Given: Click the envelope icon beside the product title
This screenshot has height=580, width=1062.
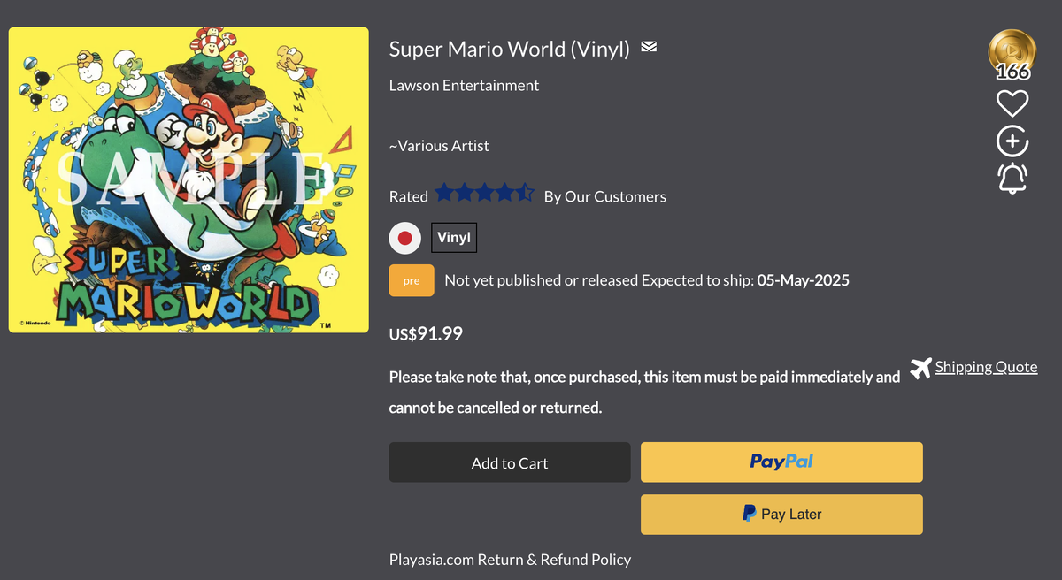Looking at the screenshot, I should click(x=649, y=47).
